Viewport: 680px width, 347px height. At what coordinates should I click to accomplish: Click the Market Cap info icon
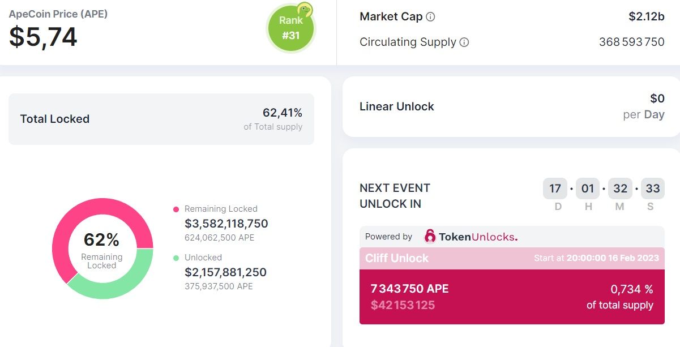[430, 17]
